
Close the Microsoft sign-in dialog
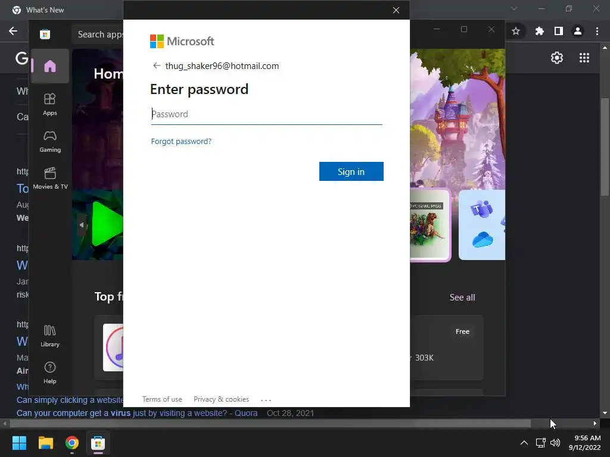[x=396, y=10]
